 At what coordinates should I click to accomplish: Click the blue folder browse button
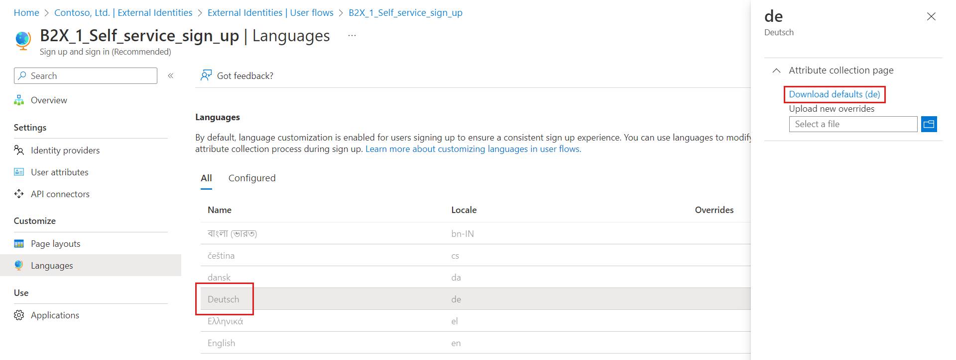point(929,124)
